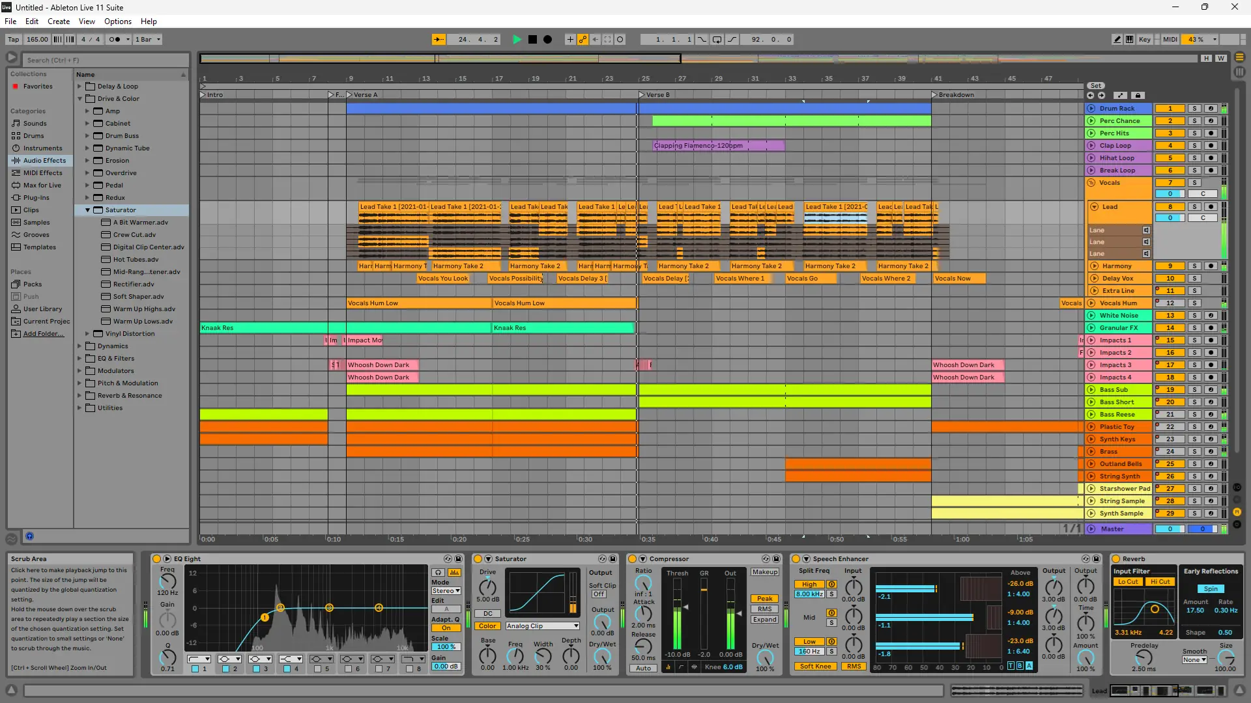Open the Options menu
This screenshot has height=703, width=1251.
[117, 21]
